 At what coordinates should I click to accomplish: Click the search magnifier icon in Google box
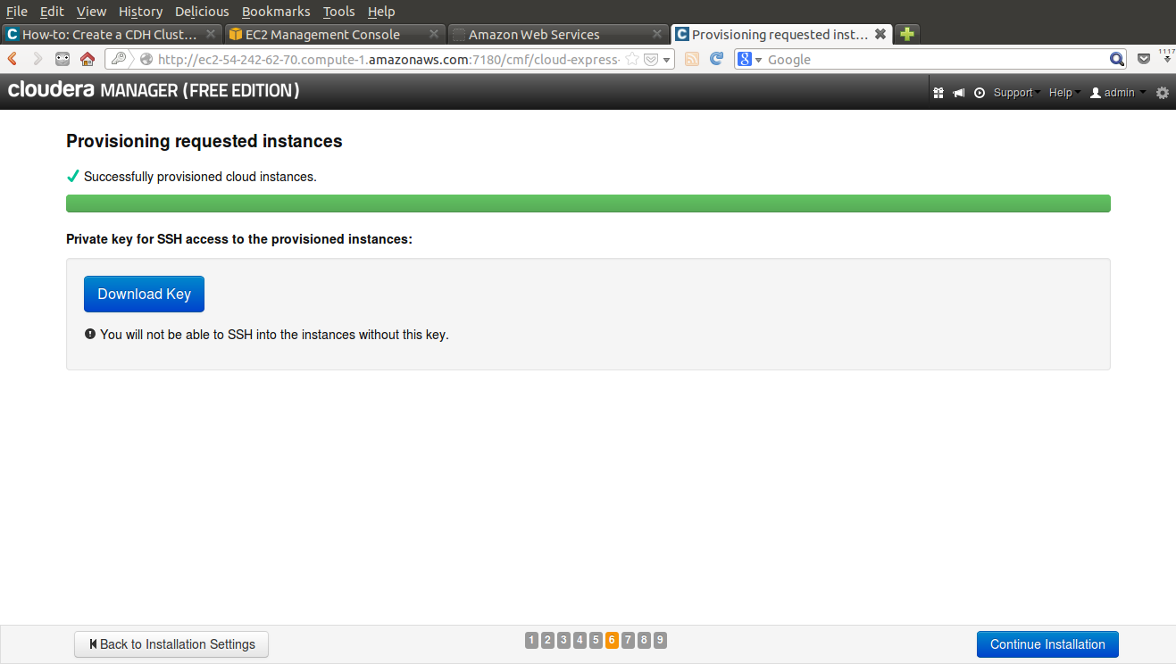[x=1117, y=59]
